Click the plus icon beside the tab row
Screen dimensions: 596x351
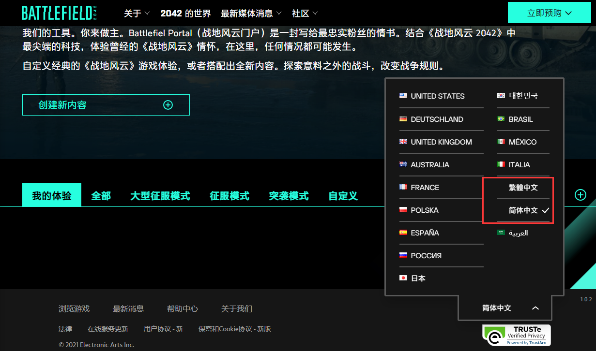pyautogui.click(x=580, y=195)
